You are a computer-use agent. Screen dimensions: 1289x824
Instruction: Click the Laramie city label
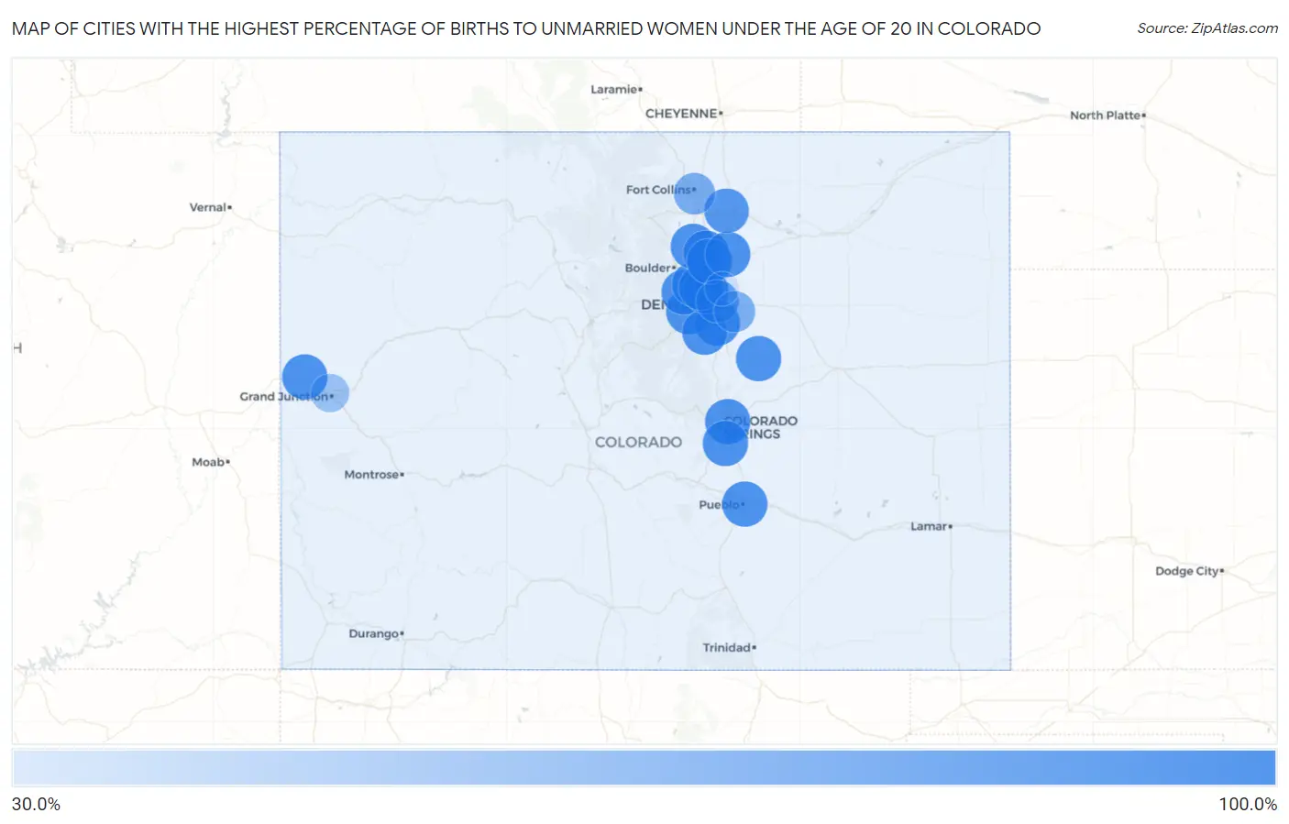click(614, 89)
